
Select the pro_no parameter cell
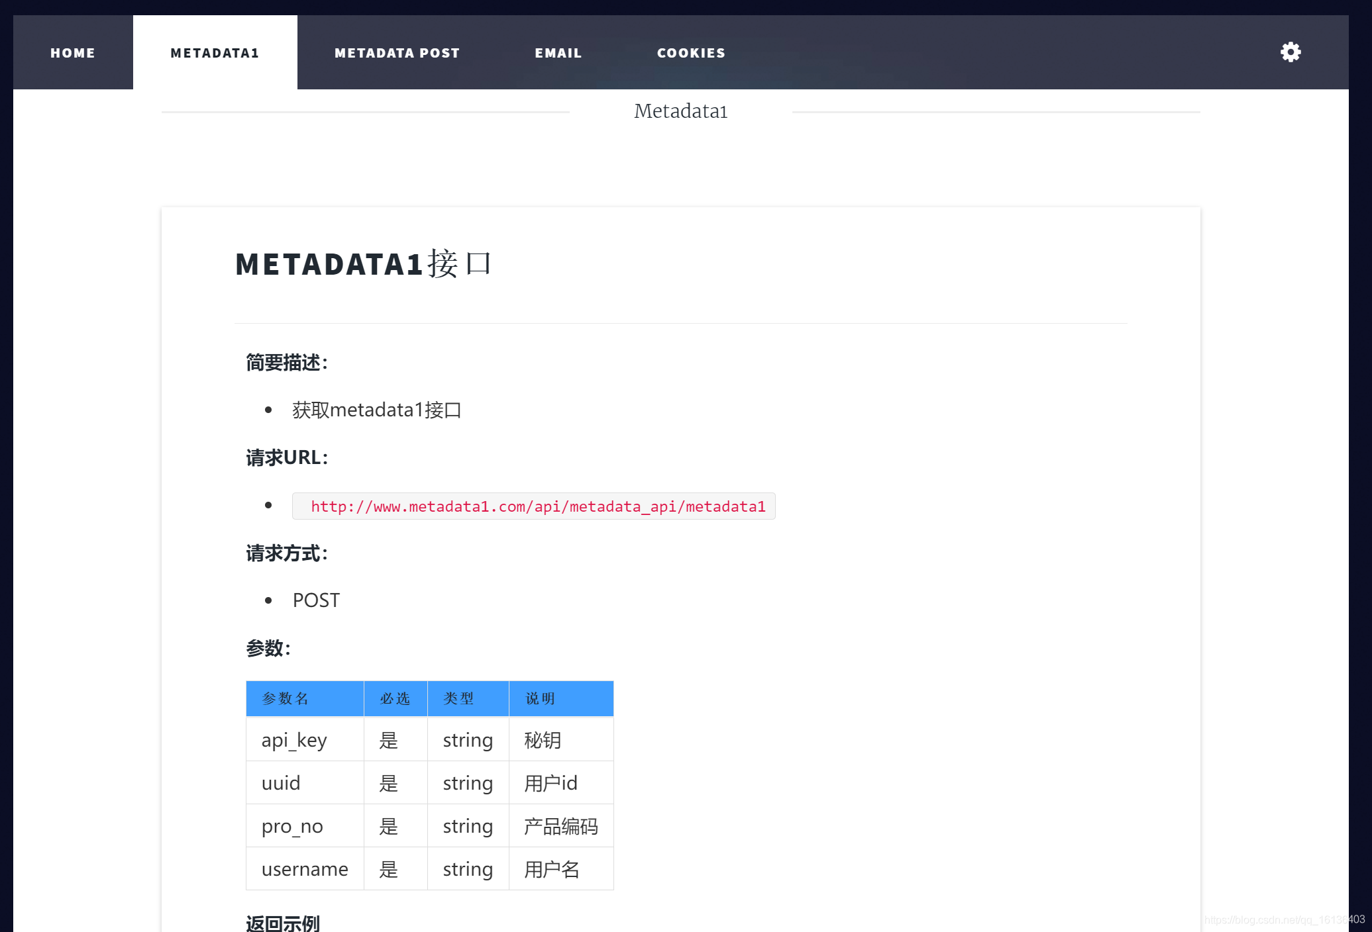(x=305, y=826)
